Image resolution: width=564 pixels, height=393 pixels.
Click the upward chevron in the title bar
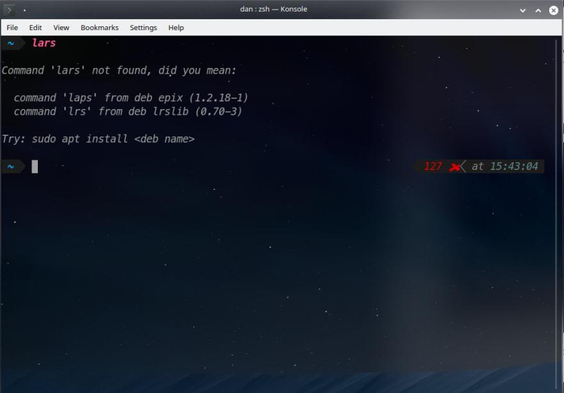coord(538,10)
